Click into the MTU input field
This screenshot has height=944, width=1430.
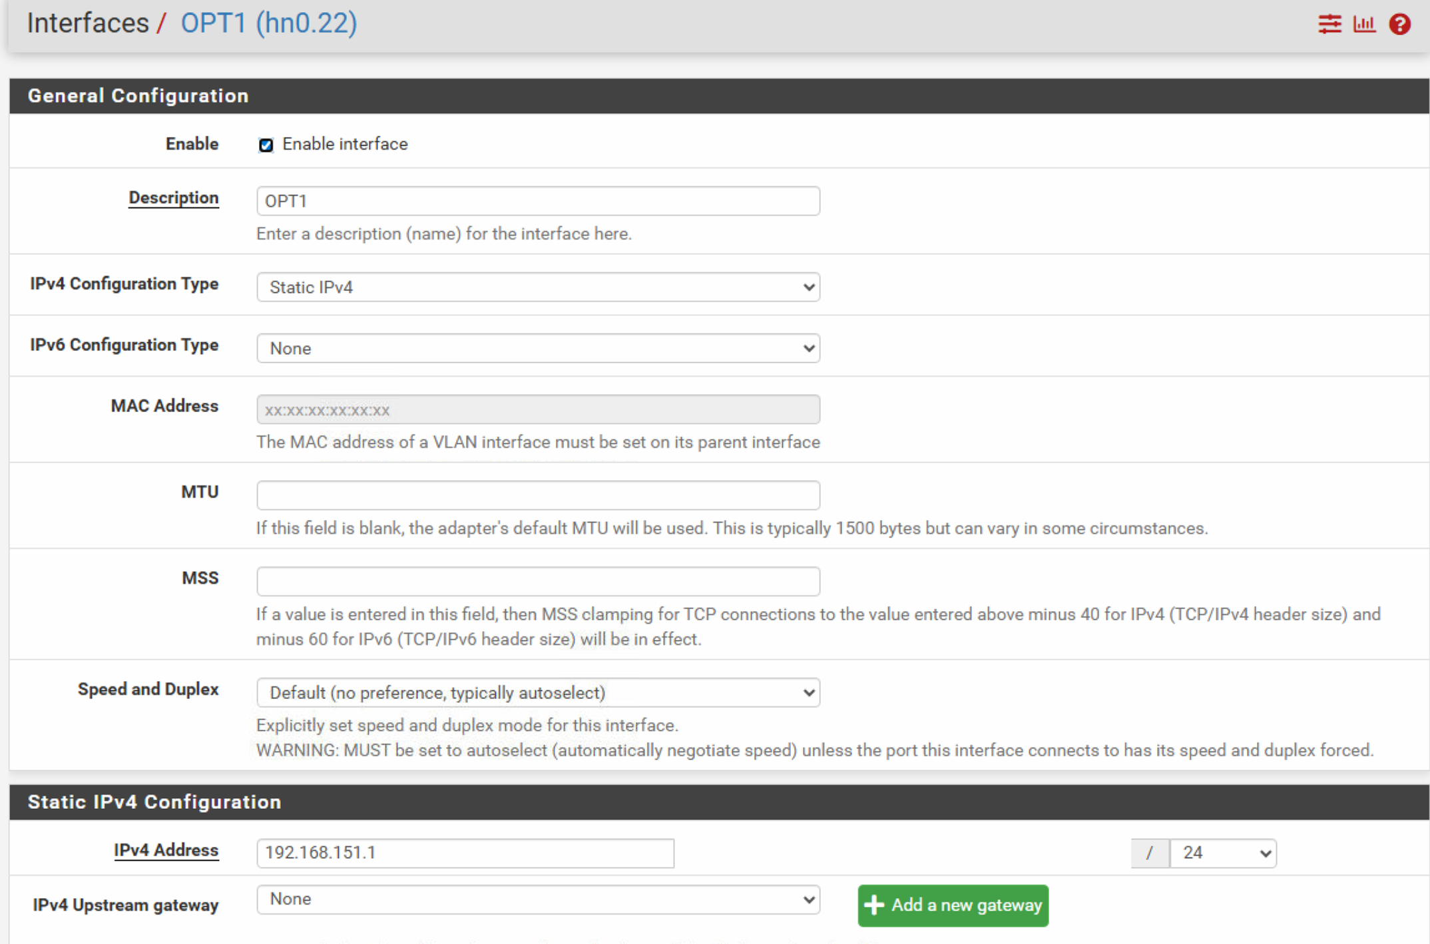pos(538,495)
